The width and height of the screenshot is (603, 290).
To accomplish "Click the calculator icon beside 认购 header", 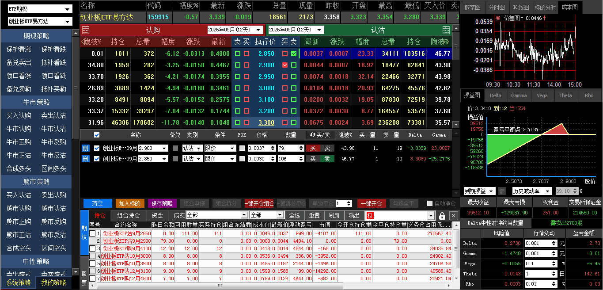I will point(86,30).
